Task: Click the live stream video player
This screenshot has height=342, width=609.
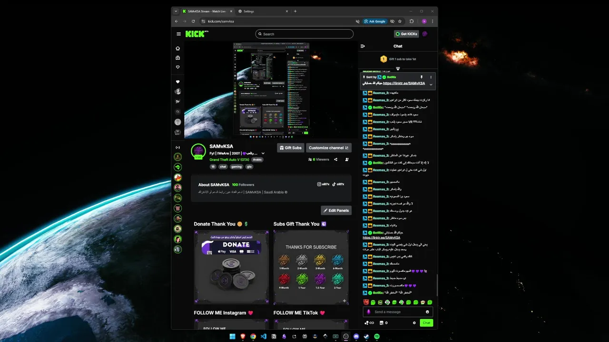Action: pos(271,89)
